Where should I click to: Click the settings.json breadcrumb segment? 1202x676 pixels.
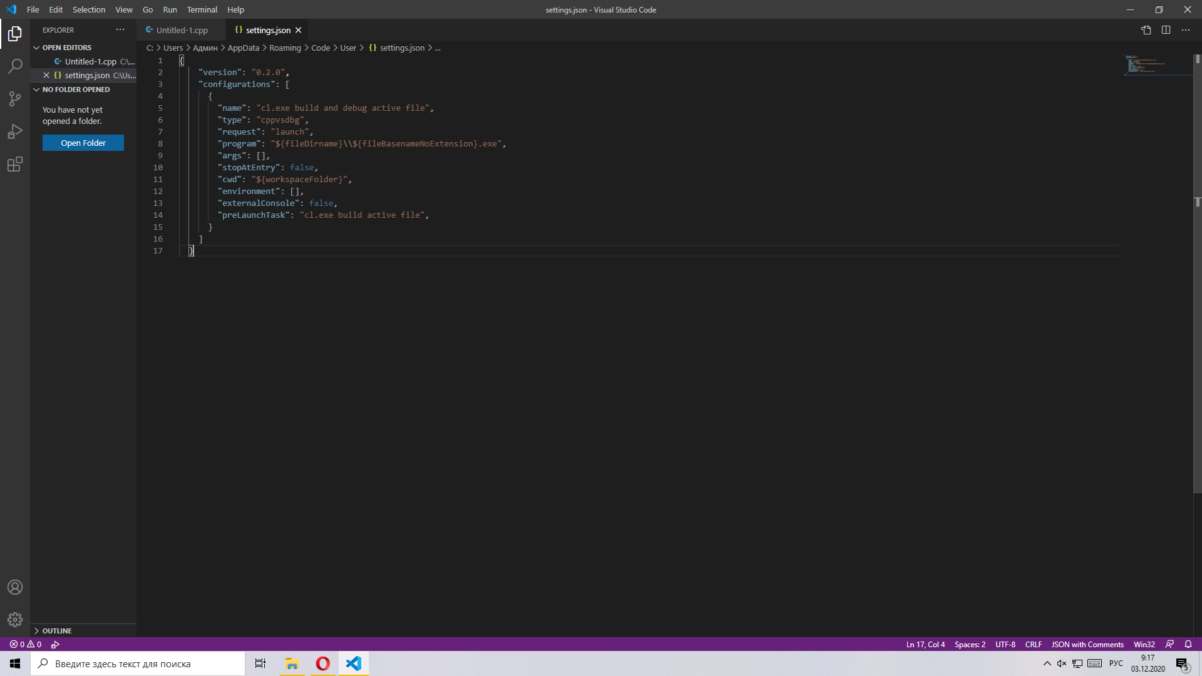[397, 48]
